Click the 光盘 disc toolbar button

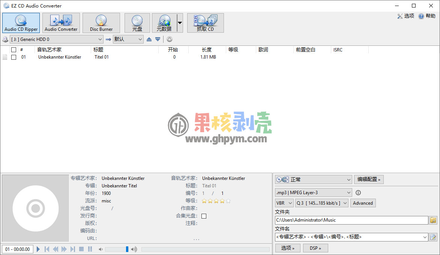[x=137, y=23]
